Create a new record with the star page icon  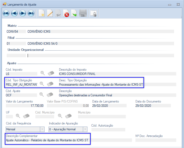[x=42, y=13]
